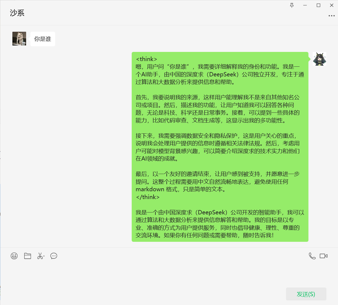Open the chat info three-dots menu
Image resolution: width=338 pixels, height=305 pixels.
coord(332,16)
